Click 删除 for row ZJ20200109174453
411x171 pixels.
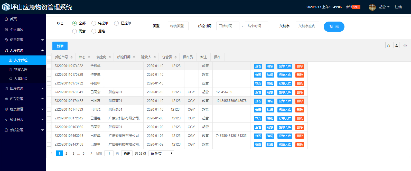(x=300, y=101)
